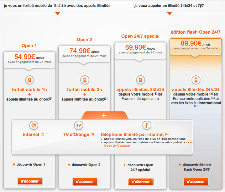Image resolution: width=225 pixels, height=192 pixels.
Task: Select the appeler en illimité 24h/24 header
Action: pos(169,6)
